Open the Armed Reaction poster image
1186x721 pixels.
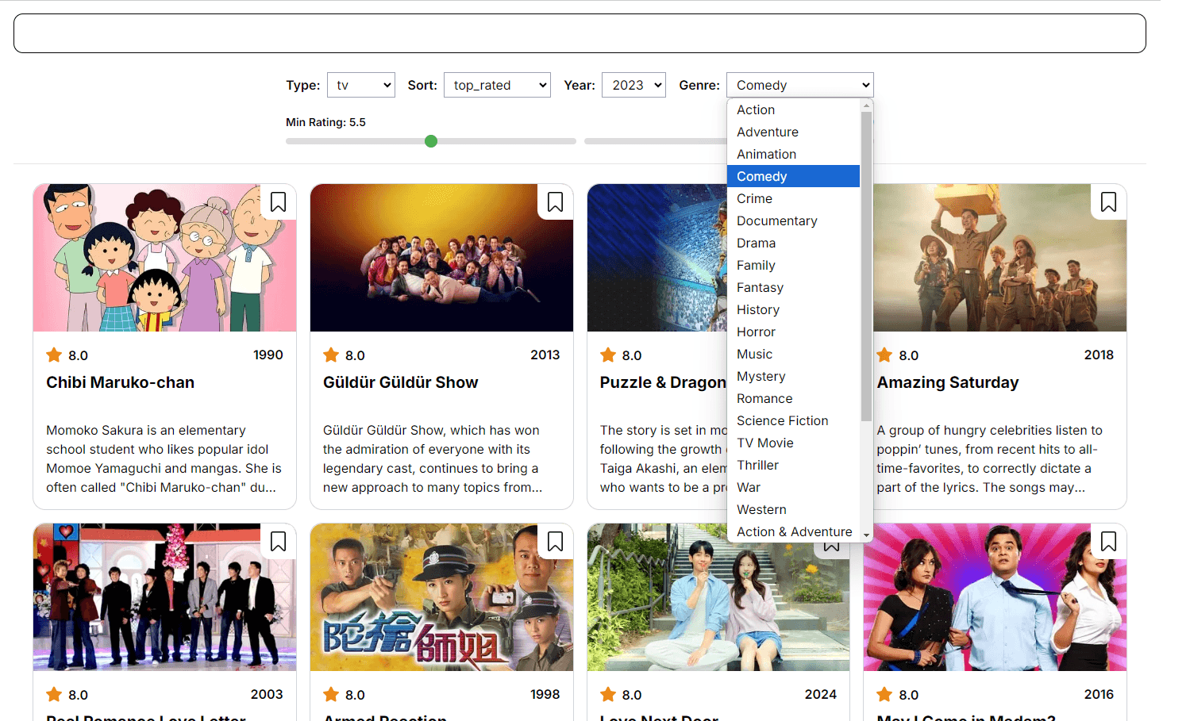(x=441, y=597)
